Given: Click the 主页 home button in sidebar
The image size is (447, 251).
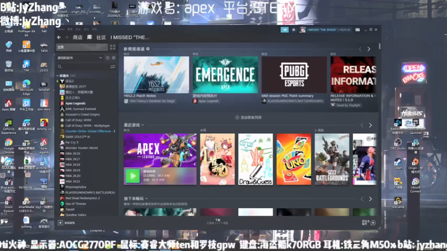Looking at the screenshot, I should point(82,47).
